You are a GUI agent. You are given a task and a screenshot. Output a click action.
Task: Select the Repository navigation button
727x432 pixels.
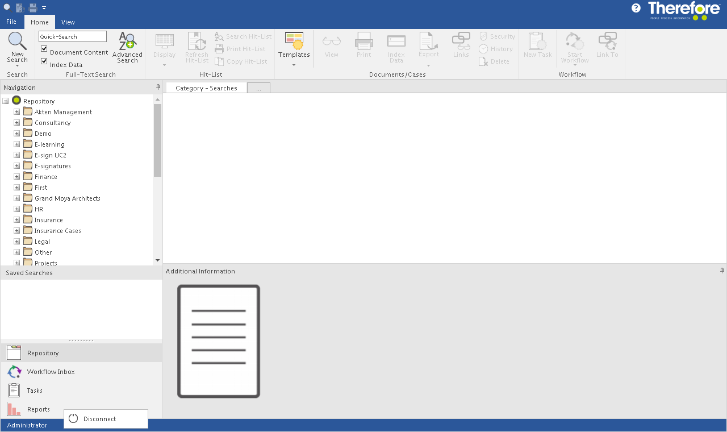click(x=43, y=353)
